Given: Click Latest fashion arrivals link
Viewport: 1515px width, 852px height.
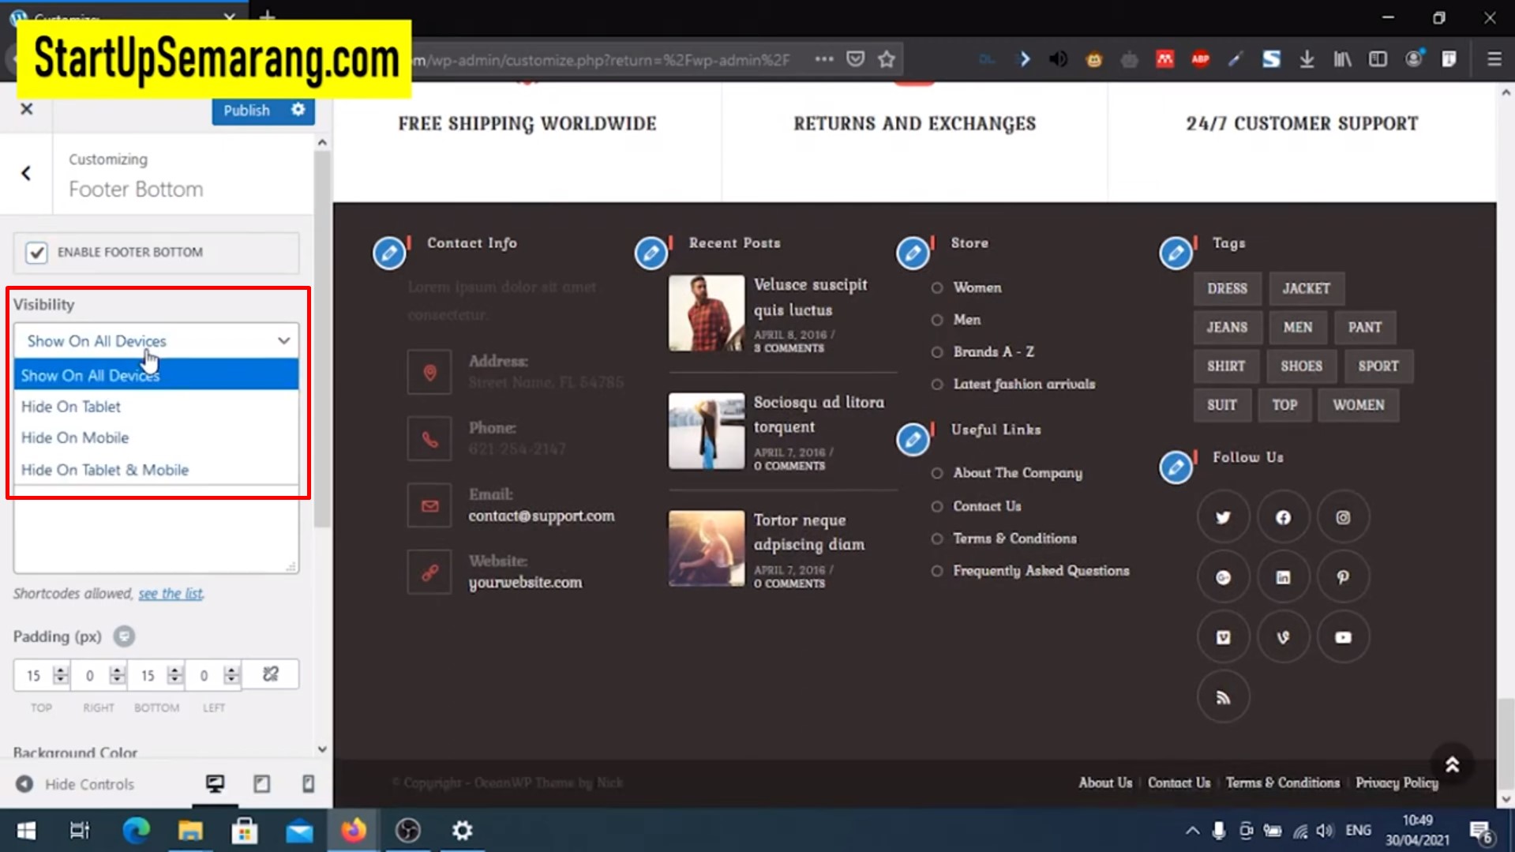Looking at the screenshot, I should pyautogui.click(x=1024, y=384).
